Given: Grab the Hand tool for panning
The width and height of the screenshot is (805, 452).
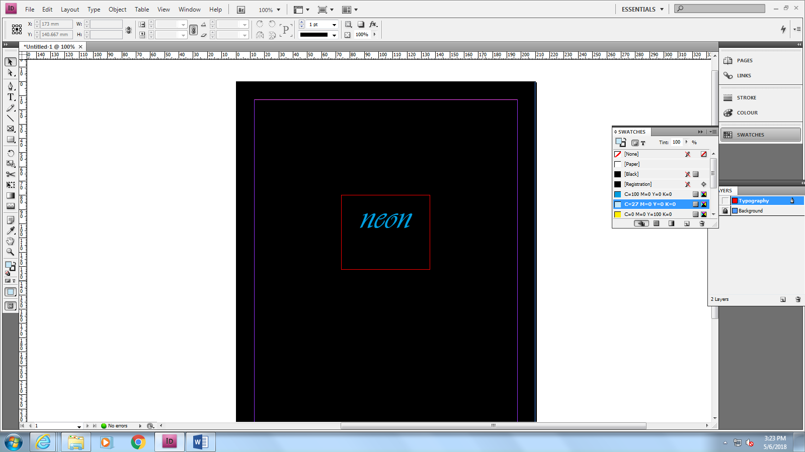Looking at the screenshot, I should coord(10,241).
